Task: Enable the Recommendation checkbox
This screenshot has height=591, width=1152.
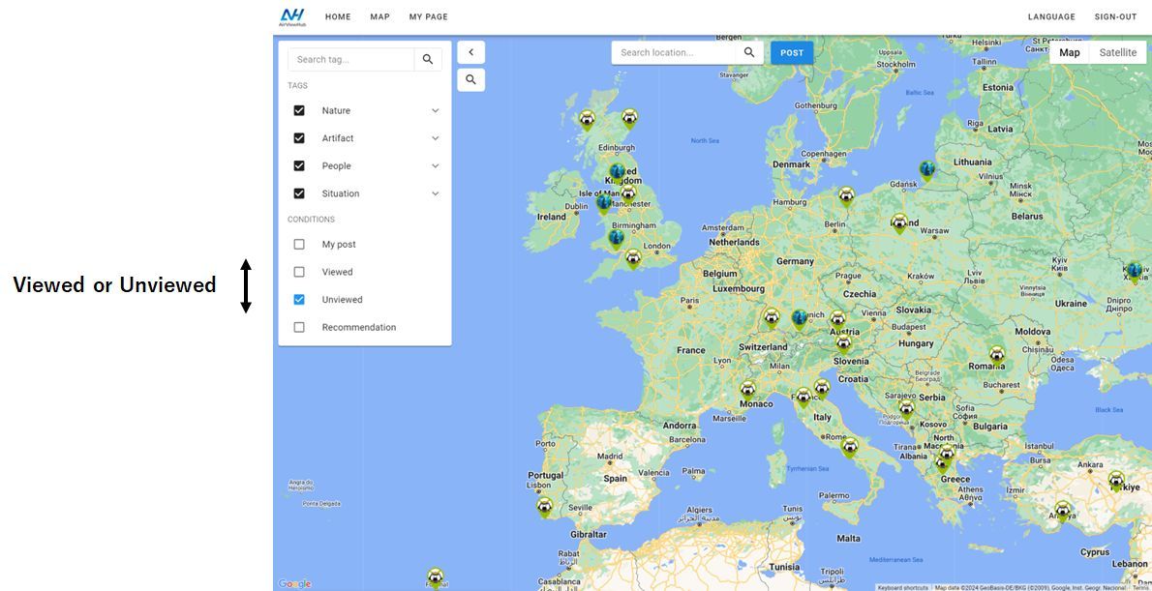Action: click(x=299, y=328)
